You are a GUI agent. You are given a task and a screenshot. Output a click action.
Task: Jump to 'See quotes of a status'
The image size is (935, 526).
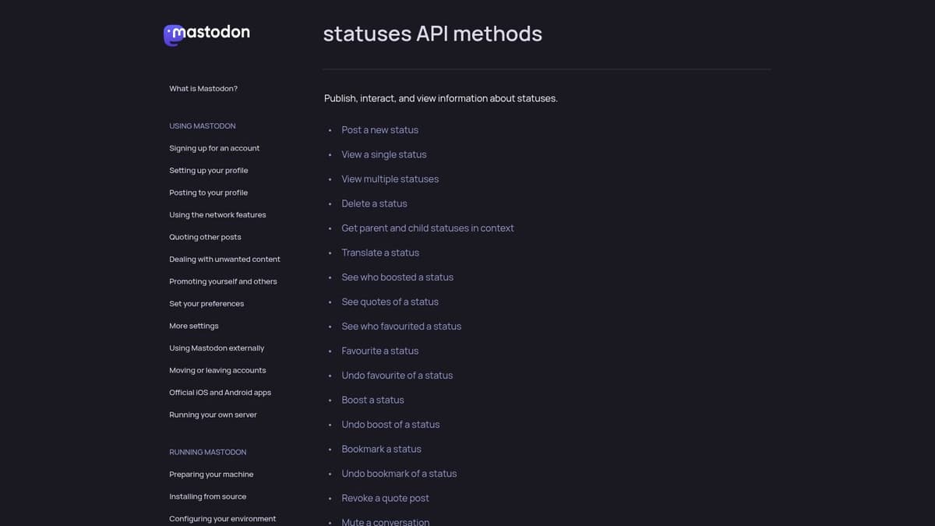[390, 302]
